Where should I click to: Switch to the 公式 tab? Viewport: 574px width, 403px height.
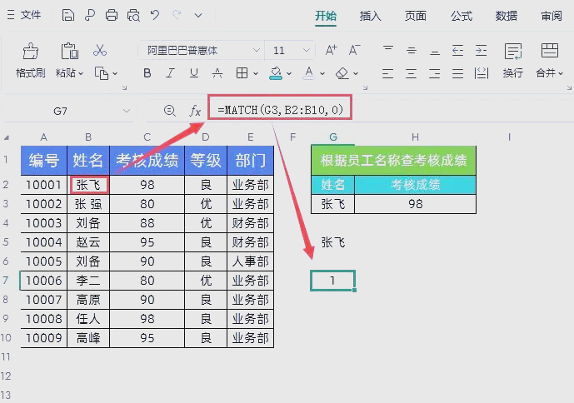tap(462, 16)
